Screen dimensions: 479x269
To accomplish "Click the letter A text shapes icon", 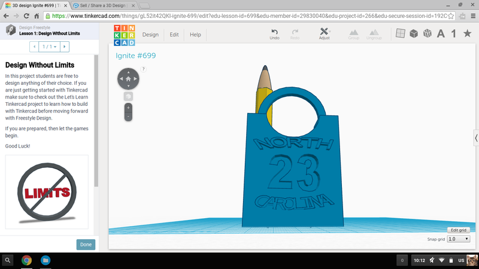I will [x=441, y=33].
